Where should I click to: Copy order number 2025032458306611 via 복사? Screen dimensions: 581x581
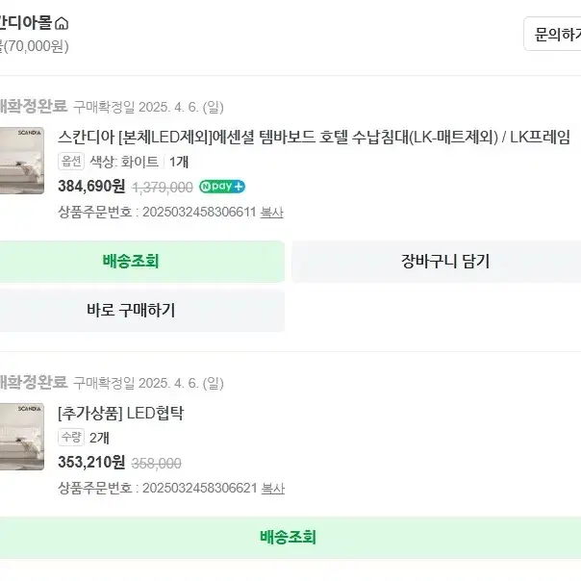(272, 213)
